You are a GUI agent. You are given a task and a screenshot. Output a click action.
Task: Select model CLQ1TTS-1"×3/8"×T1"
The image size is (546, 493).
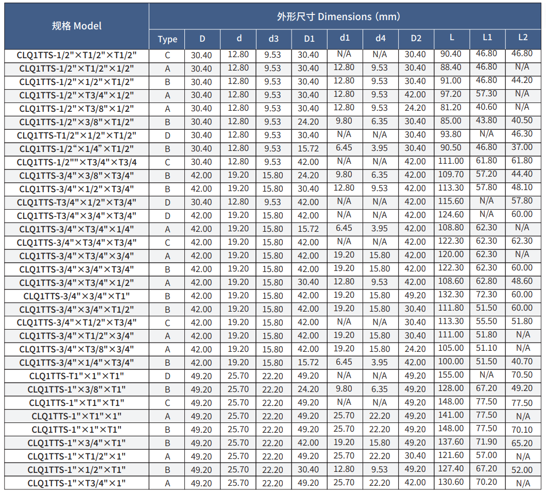pyautogui.click(x=77, y=389)
